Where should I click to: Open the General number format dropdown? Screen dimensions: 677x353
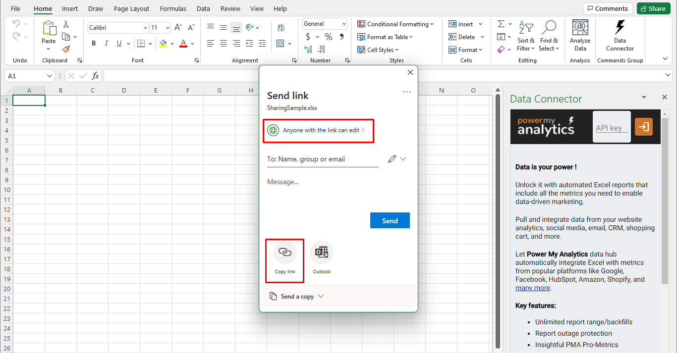[325, 24]
